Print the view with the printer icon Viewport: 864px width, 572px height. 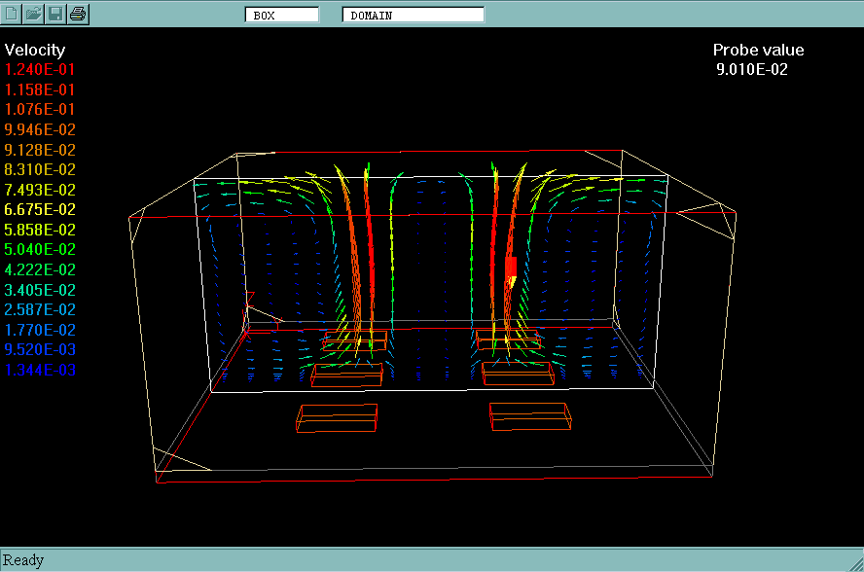point(78,14)
